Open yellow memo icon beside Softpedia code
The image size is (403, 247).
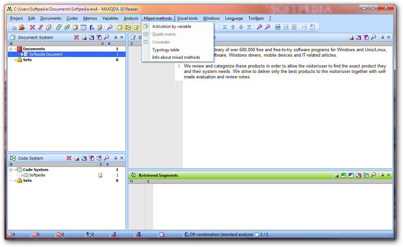pos(100,175)
